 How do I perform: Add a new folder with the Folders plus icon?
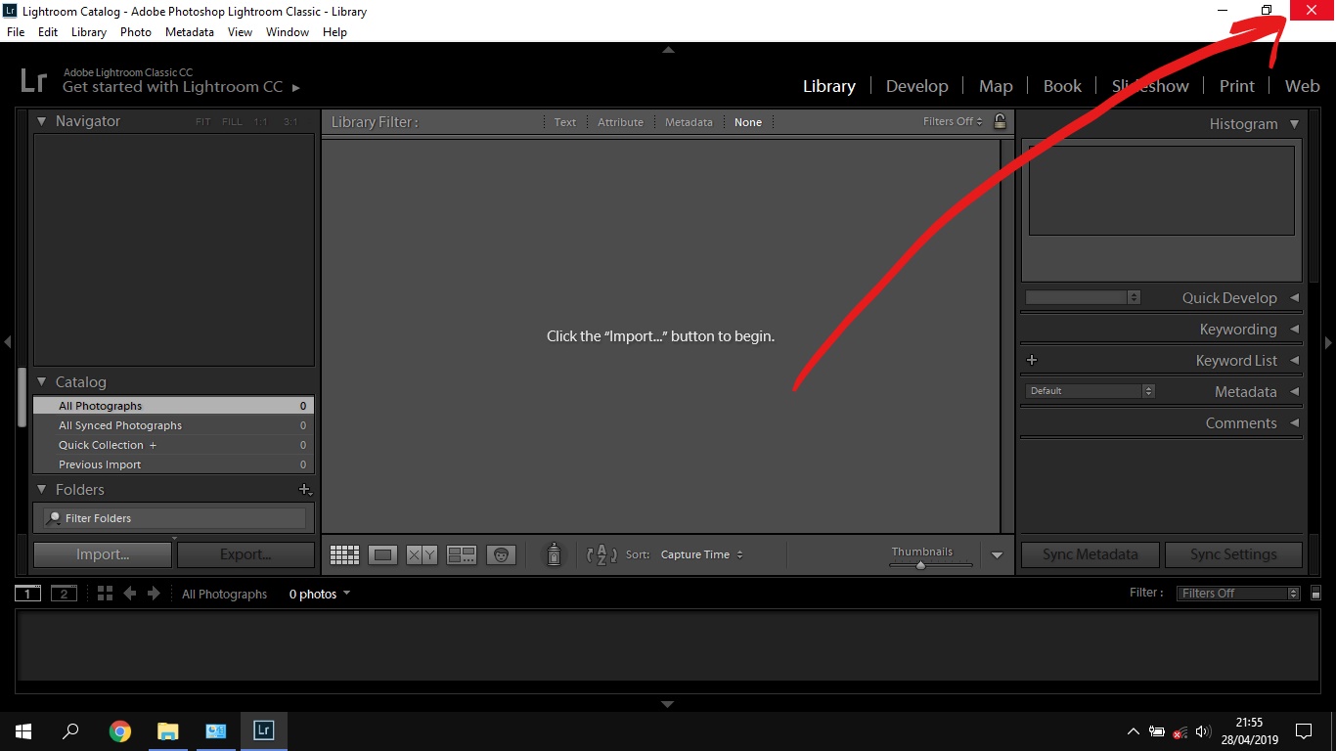(x=304, y=490)
